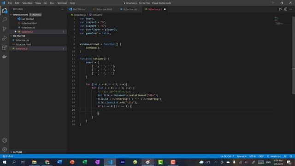Collapse the TIC TAC TOE folder section
The height and width of the screenshot is (166, 295).
tap(19, 36)
